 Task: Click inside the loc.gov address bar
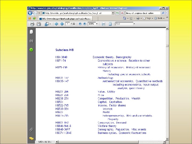point(77,13)
